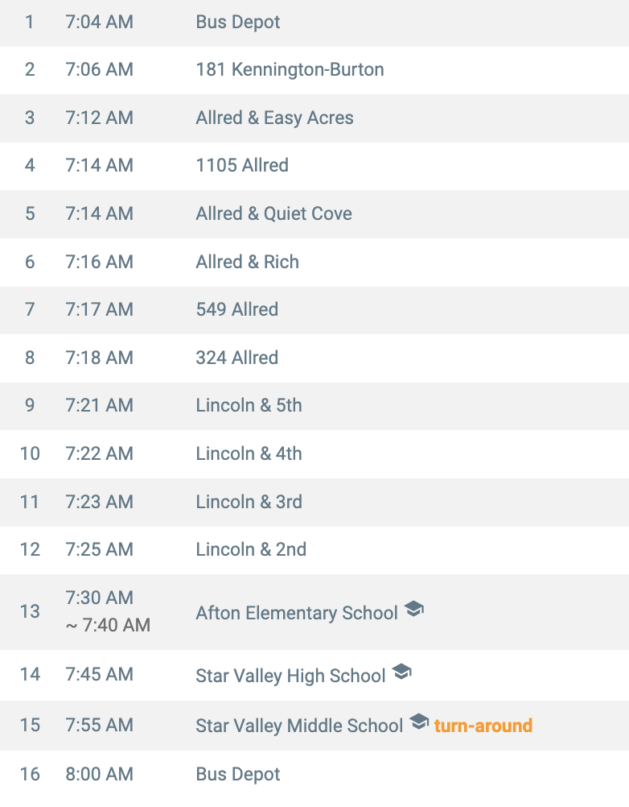The width and height of the screenshot is (629, 807).
Task: Click the Lincoln & 4th stop
Action: (249, 454)
